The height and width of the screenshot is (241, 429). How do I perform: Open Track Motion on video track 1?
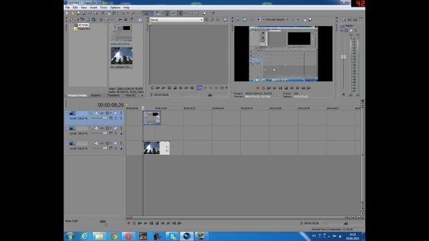tap(96, 113)
